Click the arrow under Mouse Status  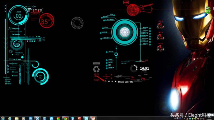click(12, 55)
